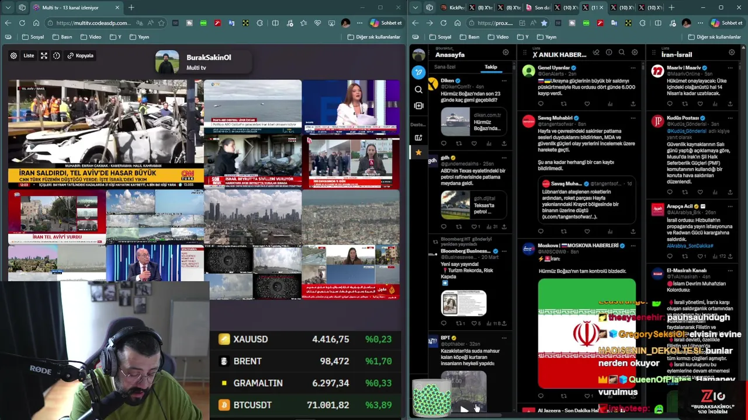The image size is (748, 420).
Task: Open more menu on Diken post
Action: [504, 80]
